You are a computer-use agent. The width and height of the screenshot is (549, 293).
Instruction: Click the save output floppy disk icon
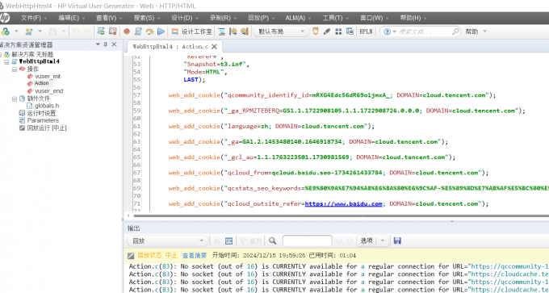pyautogui.click(x=397, y=241)
